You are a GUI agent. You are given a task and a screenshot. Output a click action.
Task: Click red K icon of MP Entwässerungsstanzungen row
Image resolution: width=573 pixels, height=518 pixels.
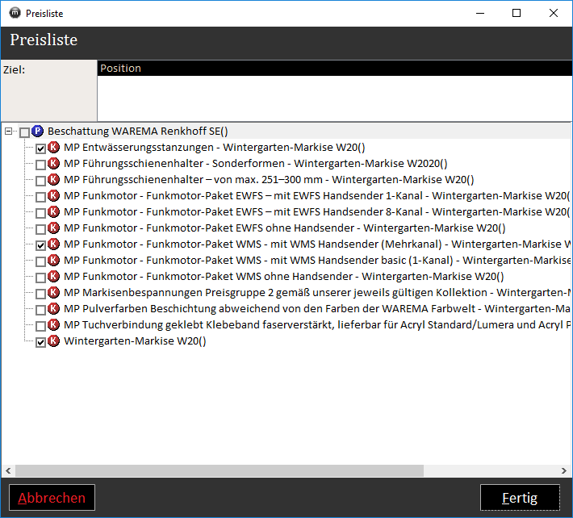pos(54,147)
